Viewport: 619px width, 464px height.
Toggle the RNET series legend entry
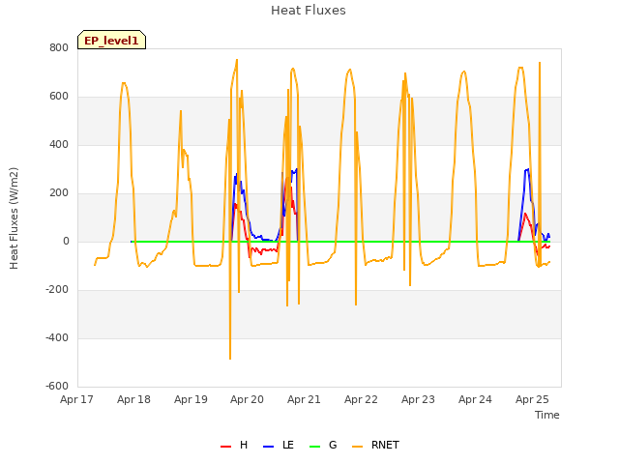pos(375,445)
